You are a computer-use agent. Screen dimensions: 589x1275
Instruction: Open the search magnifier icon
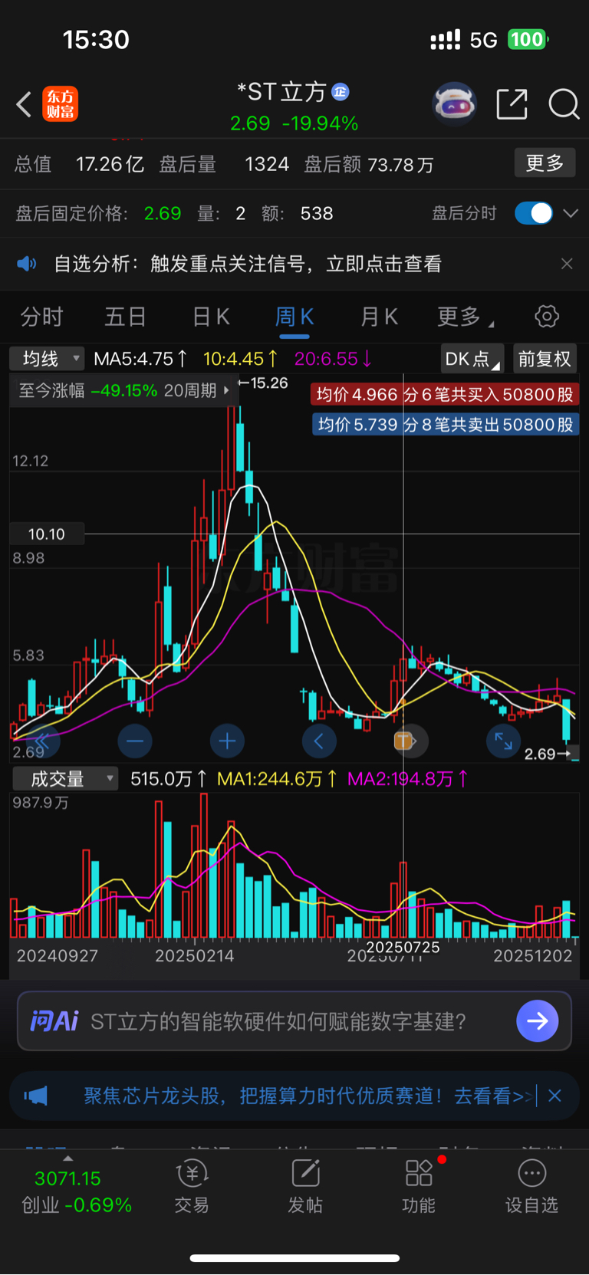564,104
